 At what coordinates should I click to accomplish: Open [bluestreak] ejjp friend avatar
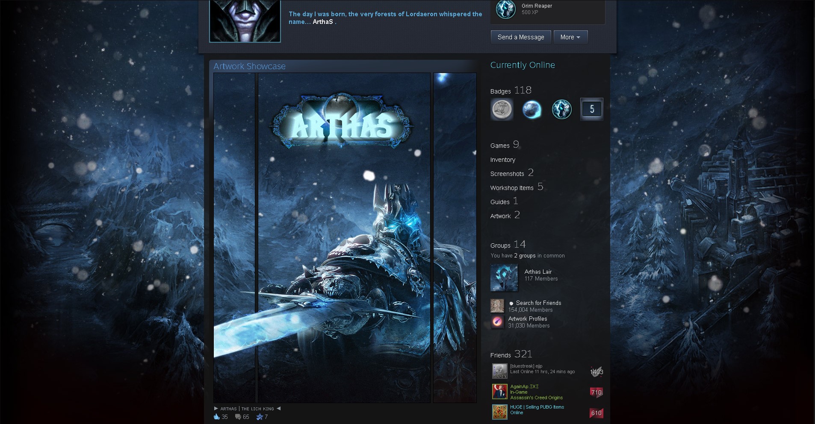pos(499,371)
